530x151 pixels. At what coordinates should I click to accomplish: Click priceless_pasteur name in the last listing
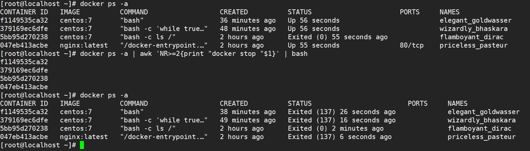point(481,137)
